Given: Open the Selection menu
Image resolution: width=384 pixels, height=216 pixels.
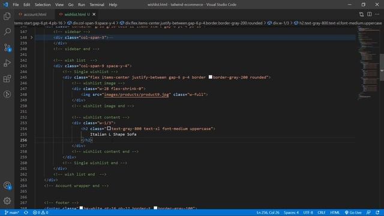Looking at the screenshot, I should [43, 5].
